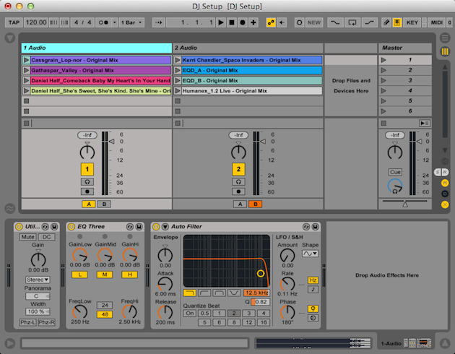The height and width of the screenshot is (354, 455).
Task: Launch Master scene 4
Action: [x=383, y=90]
